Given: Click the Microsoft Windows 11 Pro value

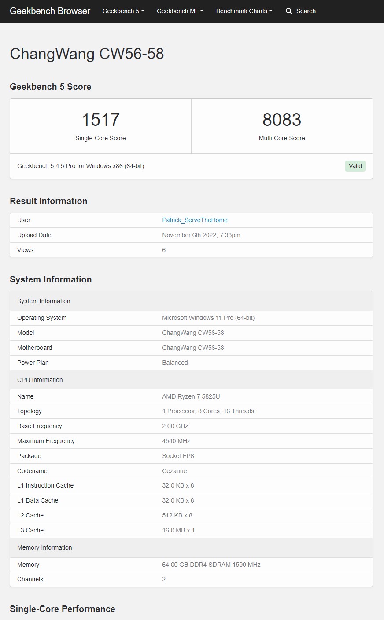Looking at the screenshot, I should coord(208,318).
